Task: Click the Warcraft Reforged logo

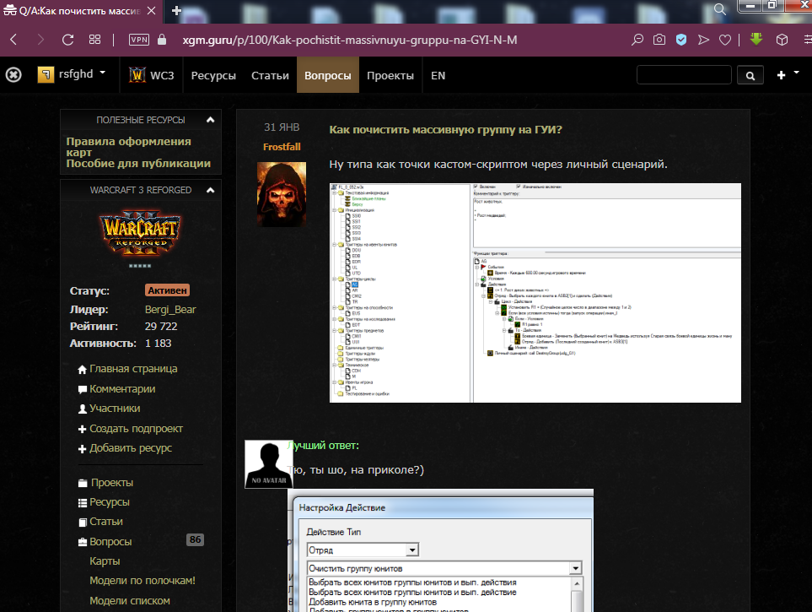Action: click(140, 233)
